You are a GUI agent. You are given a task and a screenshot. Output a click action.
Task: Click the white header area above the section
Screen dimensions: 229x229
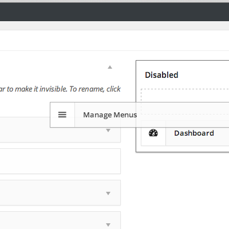tap(114, 41)
